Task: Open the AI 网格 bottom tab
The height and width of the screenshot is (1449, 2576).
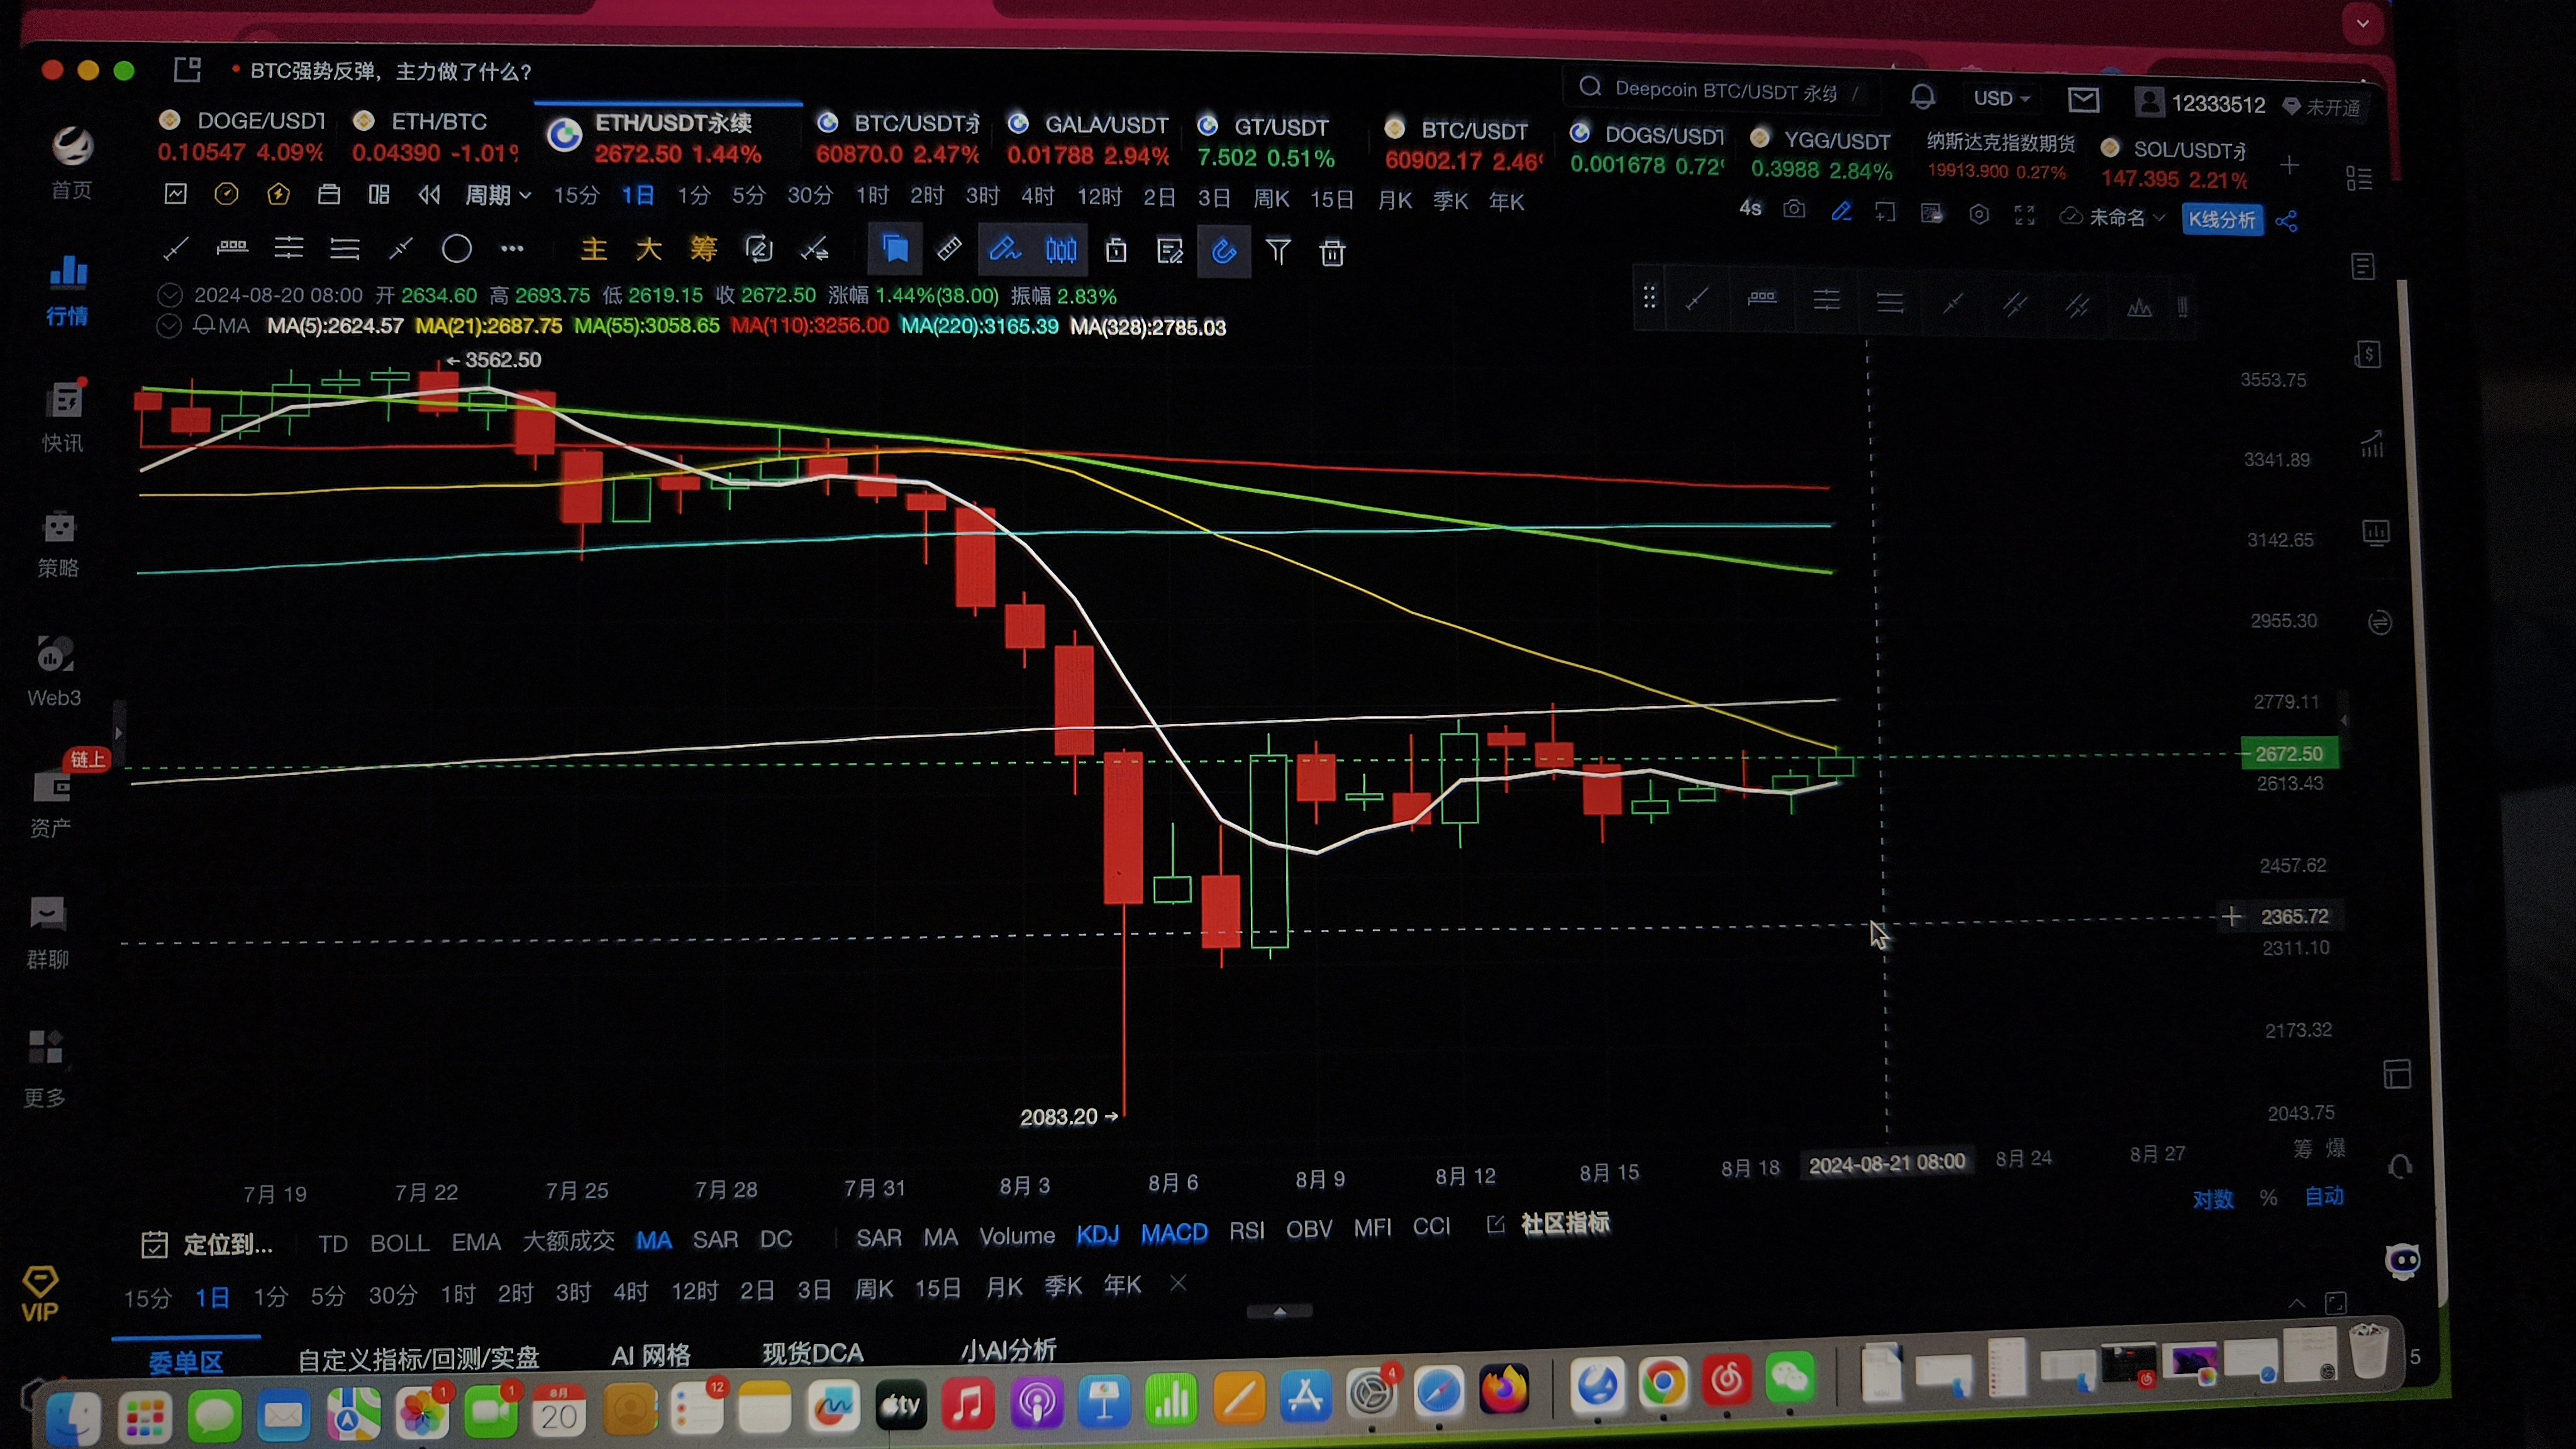Action: click(x=650, y=1356)
